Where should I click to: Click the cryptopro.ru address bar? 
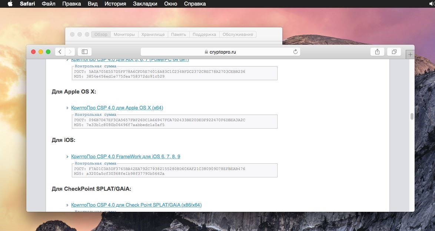tap(220, 52)
